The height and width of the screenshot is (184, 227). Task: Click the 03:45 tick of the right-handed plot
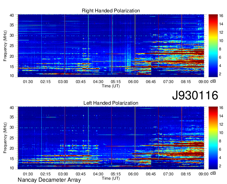81,82
